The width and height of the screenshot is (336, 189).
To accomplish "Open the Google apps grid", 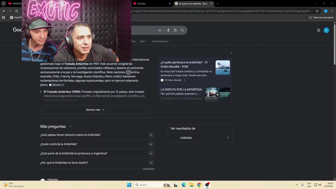I will pos(318,30).
